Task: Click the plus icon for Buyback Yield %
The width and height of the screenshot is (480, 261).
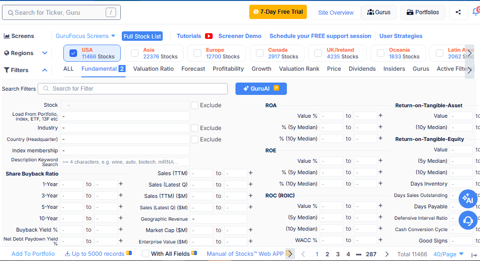Action: (x=121, y=229)
